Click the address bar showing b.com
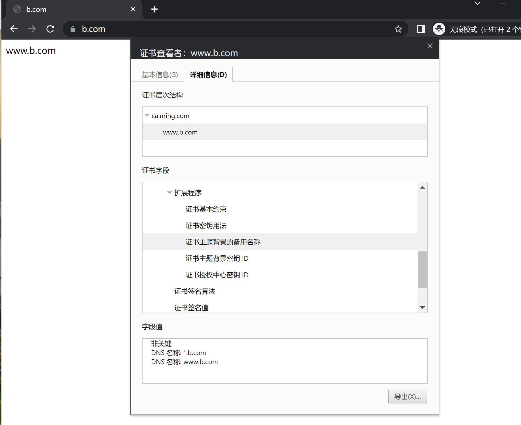This screenshot has height=425, width=521. point(227,29)
